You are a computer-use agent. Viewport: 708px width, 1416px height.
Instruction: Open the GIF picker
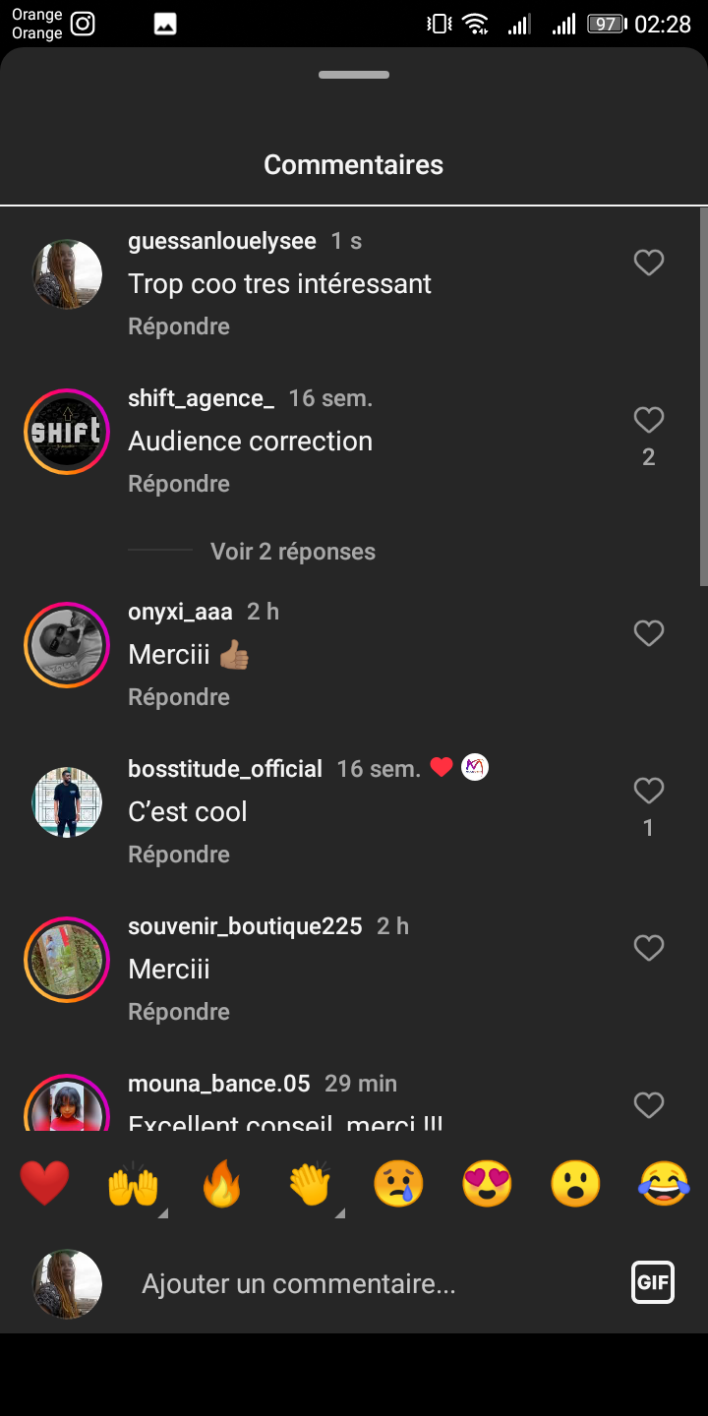pyautogui.click(x=653, y=1282)
